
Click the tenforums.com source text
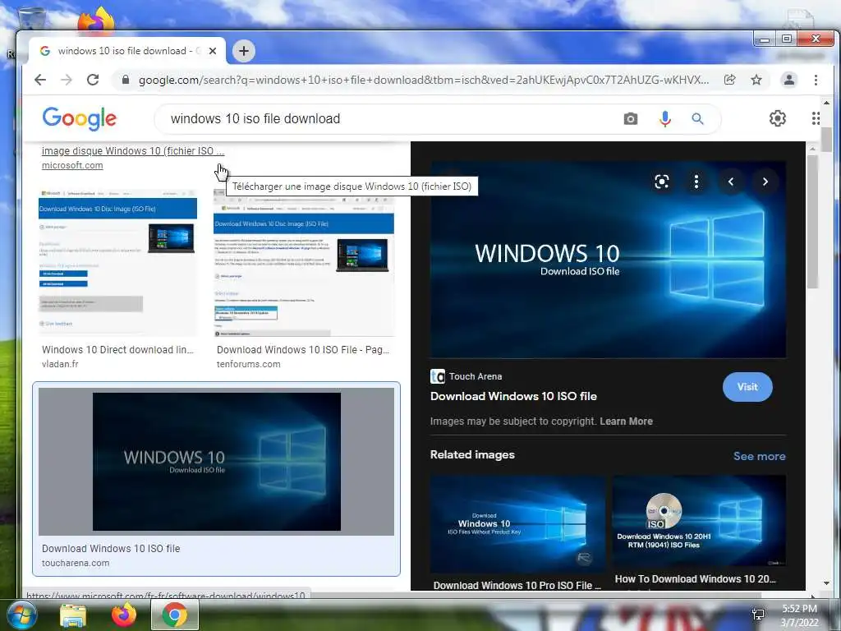(248, 364)
